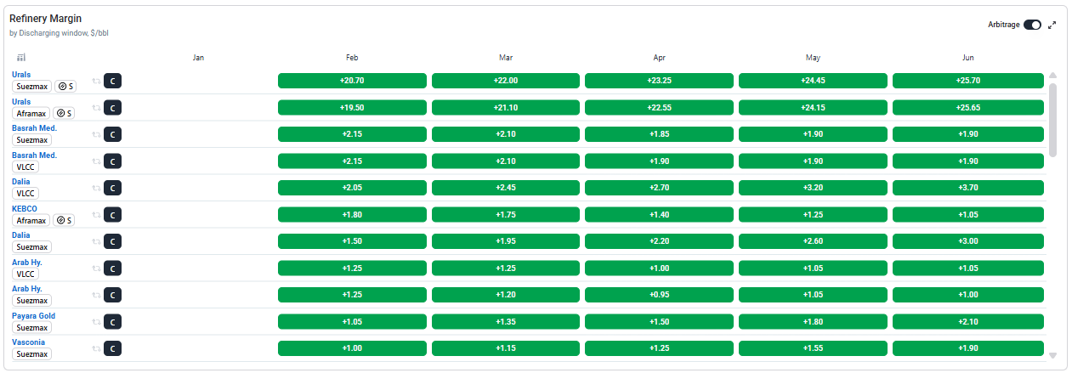Image resolution: width=1072 pixels, height=373 pixels.
Task: Click the sort chart icon above the grade list
Action: click(21, 58)
